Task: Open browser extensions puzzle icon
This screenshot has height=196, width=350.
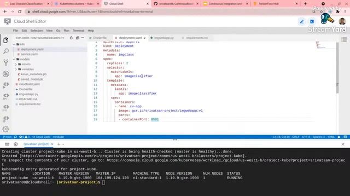Action: click(x=338, y=11)
